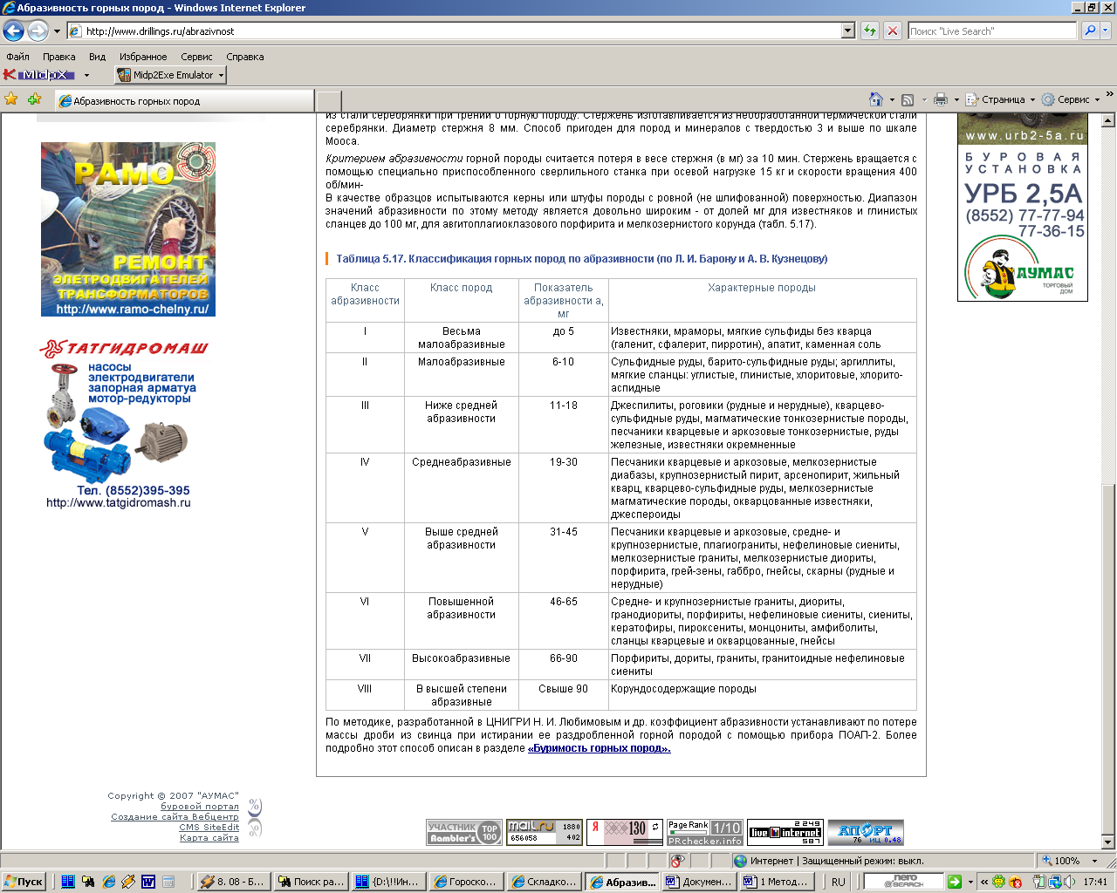Click the Апорт rating badge
The height and width of the screenshot is (893, 1117).
point(866,833)
